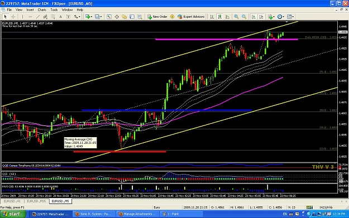349x218 pixels.
Task: Open the View menu
Action: [19, 10]
